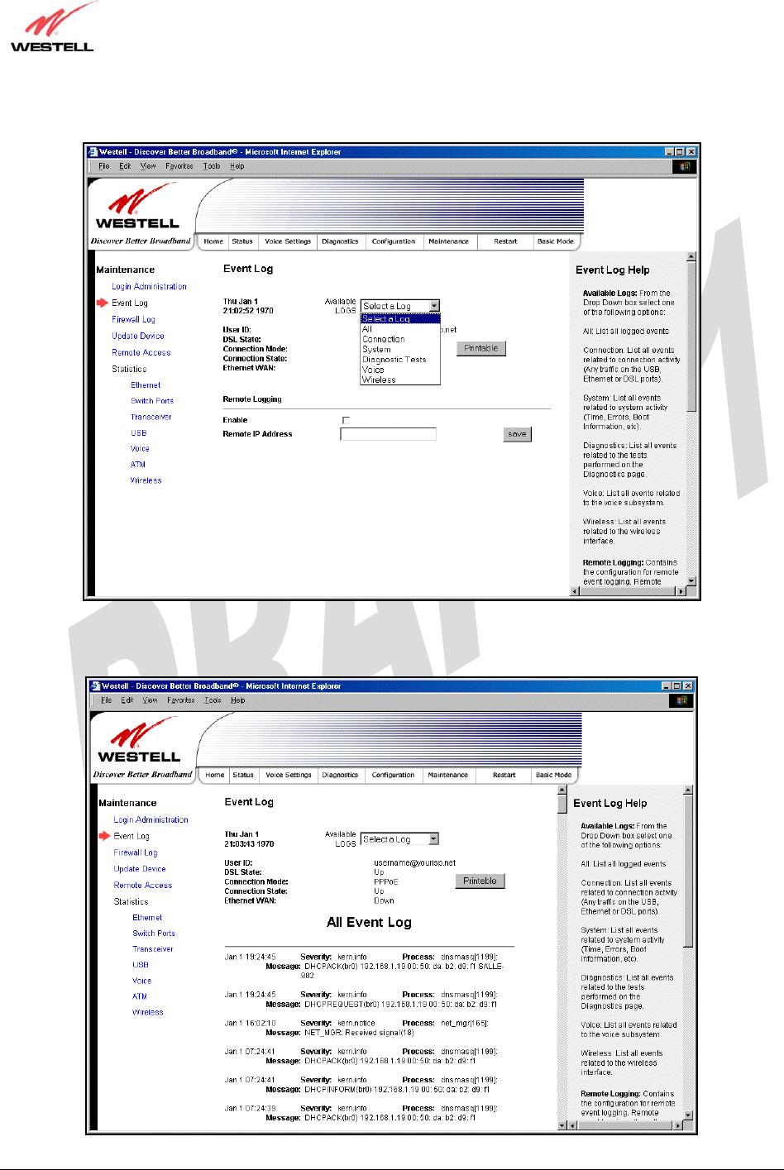Viewport: 784px width, 1170px height.
Task: Open Ethernet statistics link in upper window
Action: [x=146, y=385]
